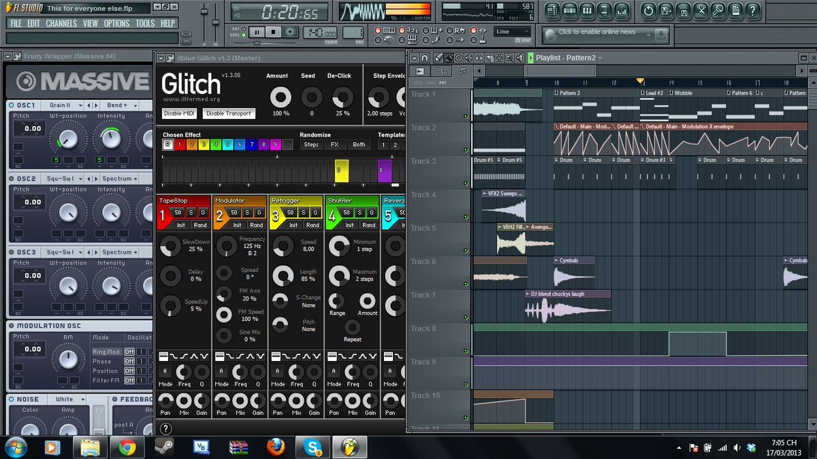
Task: Open the OSC1 Bend + mode dropdown
Action: [x=121, y=105]
